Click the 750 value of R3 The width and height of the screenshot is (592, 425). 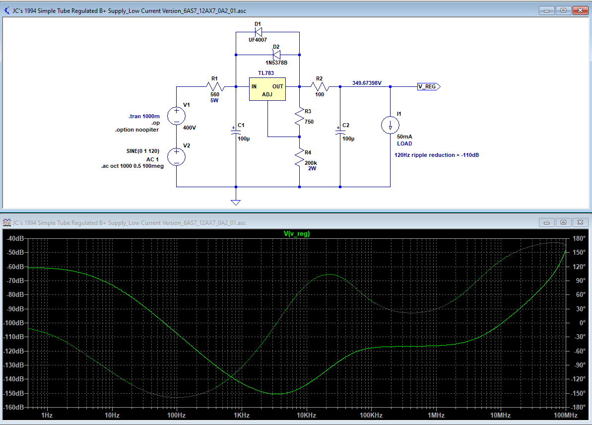pos(309,122)
